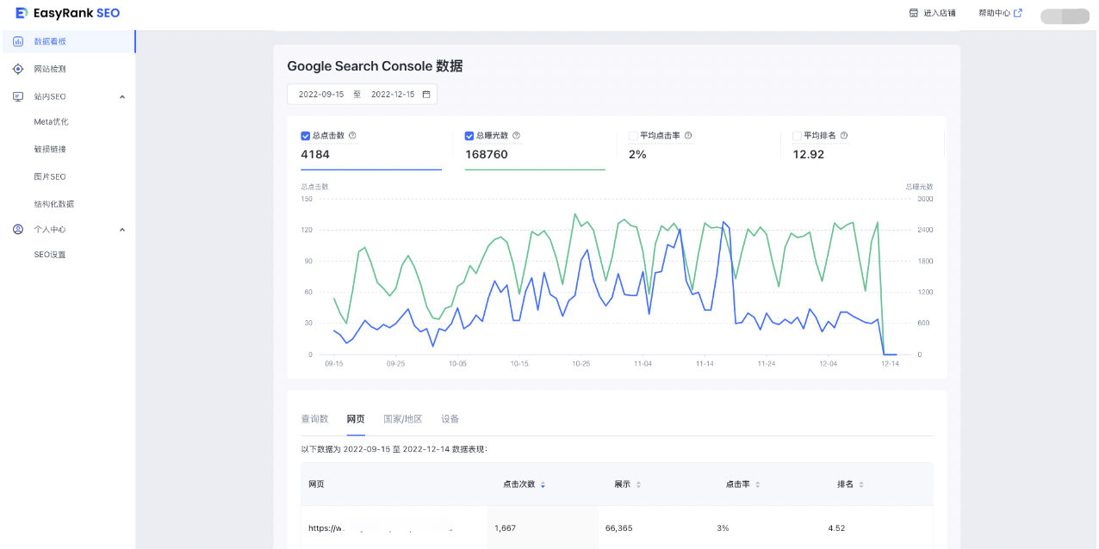Viewport: 1099px width, 549px height.
Task: Open 帮助中心 help center link
Action: [x=994, y=13]
